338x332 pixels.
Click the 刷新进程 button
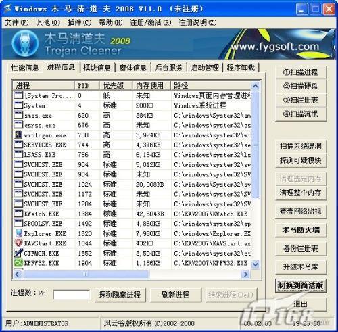(175, 295)
